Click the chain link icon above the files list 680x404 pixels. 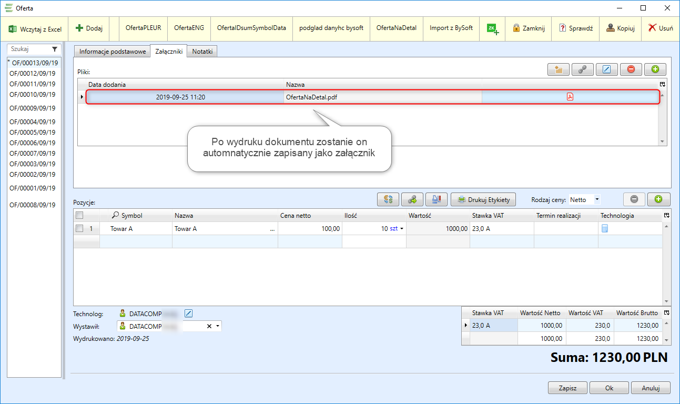582,69
